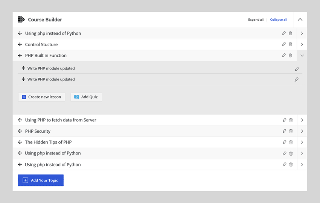Expand Using PHP to fetch data from Server
This screenshot has width=320, height=203.
(302, 120)
